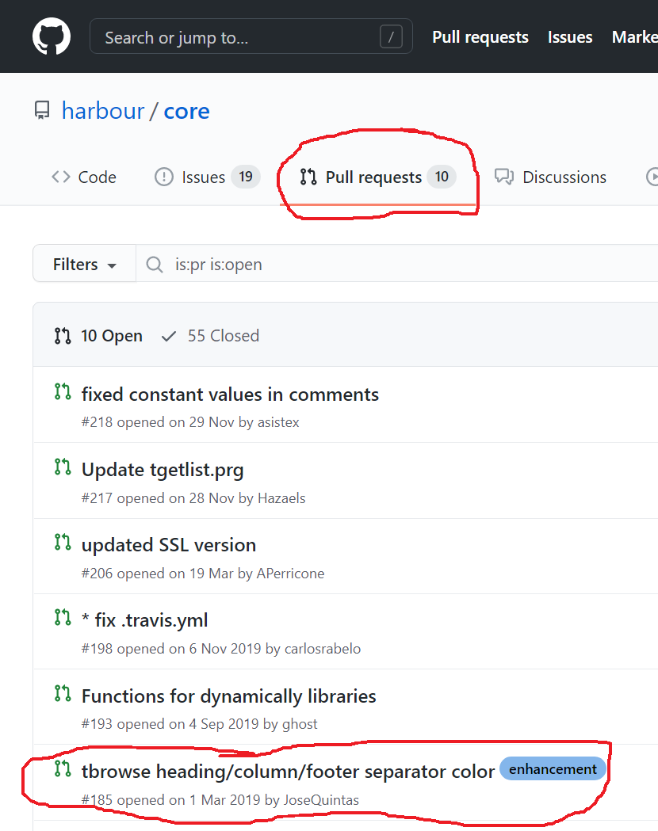Open Pull requests in top navigation bar
Viewport: 658px width, 831px height.
(x=480, y=37)
